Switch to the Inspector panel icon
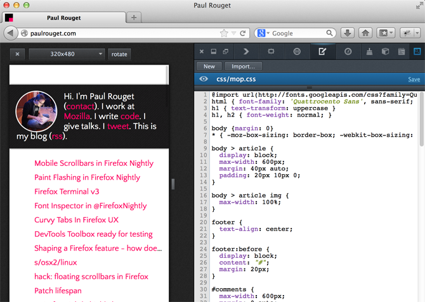 271,51
